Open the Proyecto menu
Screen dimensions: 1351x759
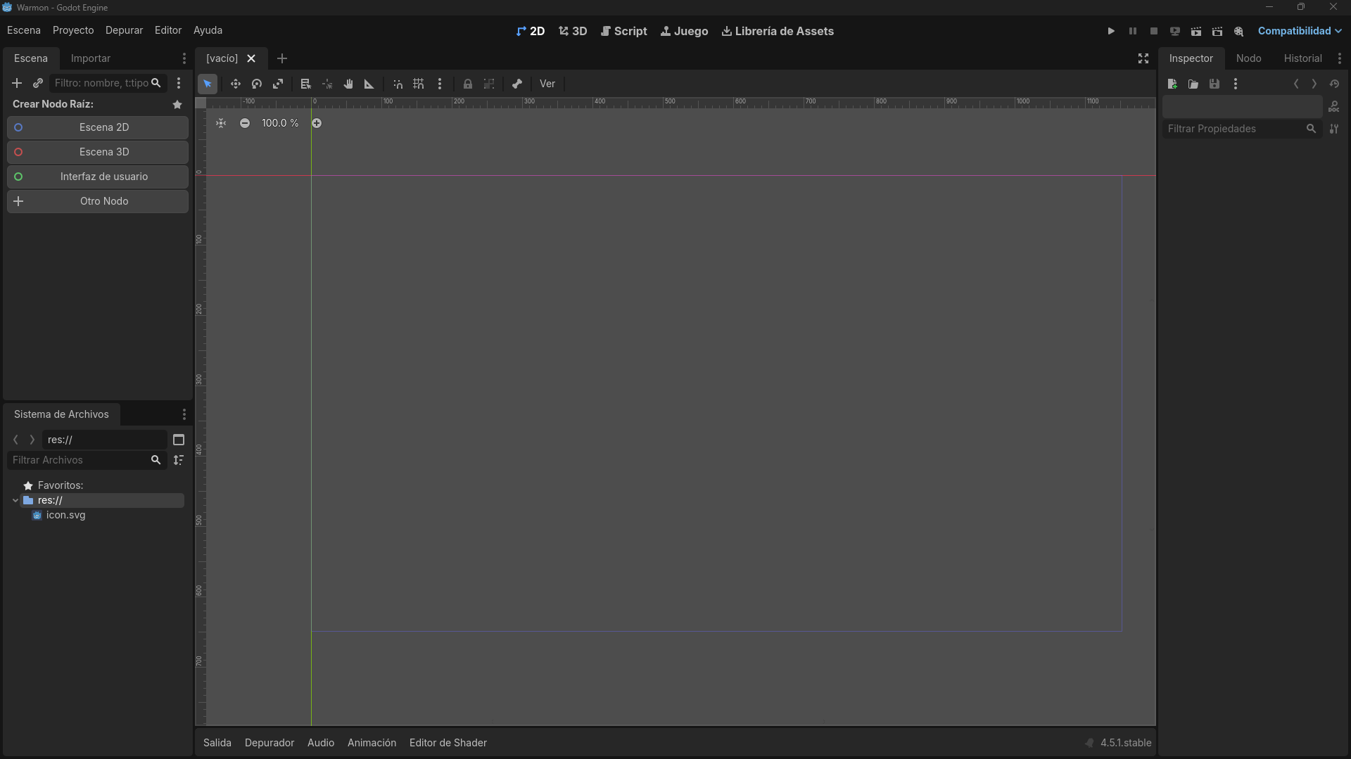73,30
